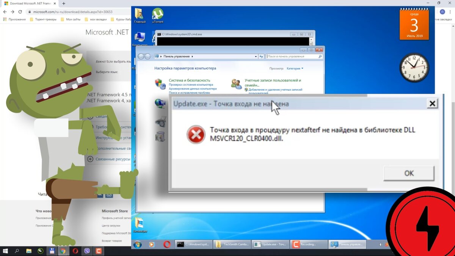Click the Back button in Control Panel
455x256 pixels.
tap(141, 57)
